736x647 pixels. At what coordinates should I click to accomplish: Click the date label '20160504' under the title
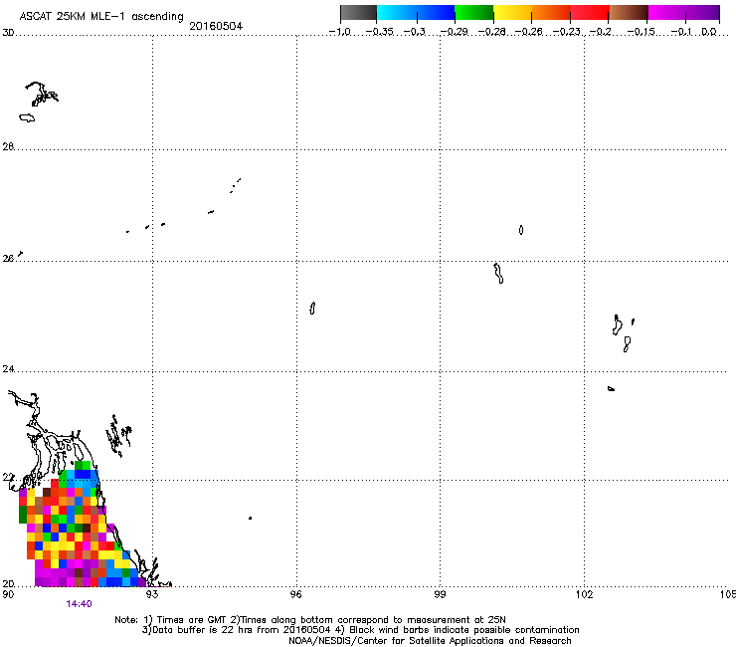click(x=216, y=26)
